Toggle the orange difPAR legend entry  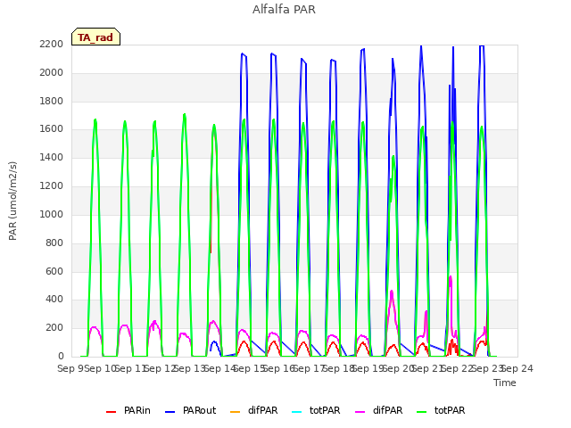253,410
